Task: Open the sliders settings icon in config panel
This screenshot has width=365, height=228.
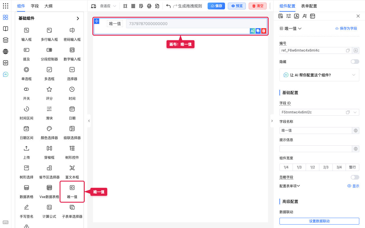Action: pyautogui.click(x=289, y=16)
